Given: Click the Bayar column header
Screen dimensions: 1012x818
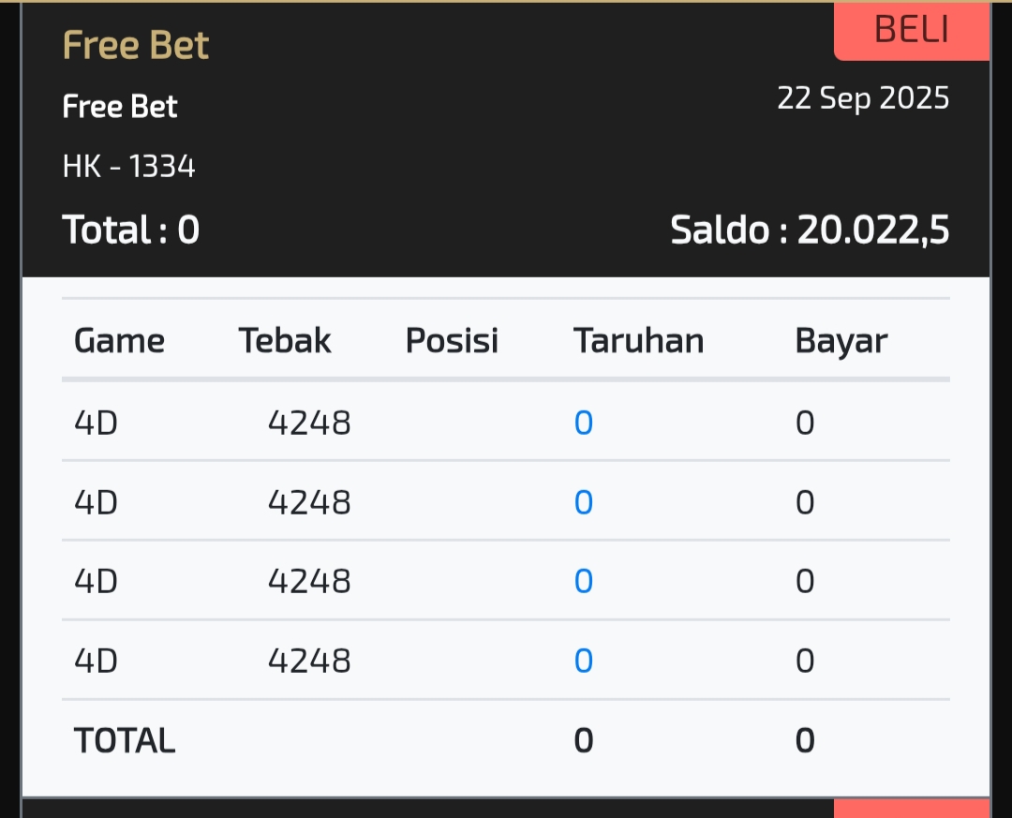Looking at the screenshot, I should click(841, 341).
